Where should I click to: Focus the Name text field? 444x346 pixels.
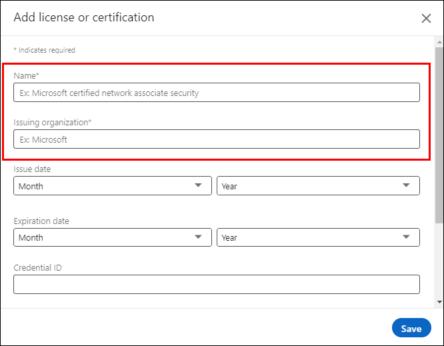click(216, 93)
